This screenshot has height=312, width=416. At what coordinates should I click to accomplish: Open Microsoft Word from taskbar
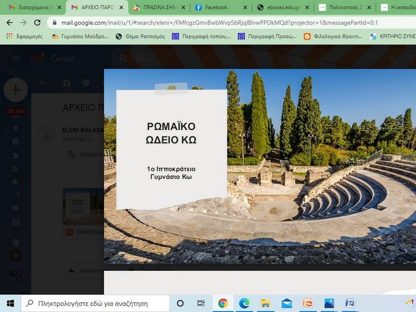[350, 303]
